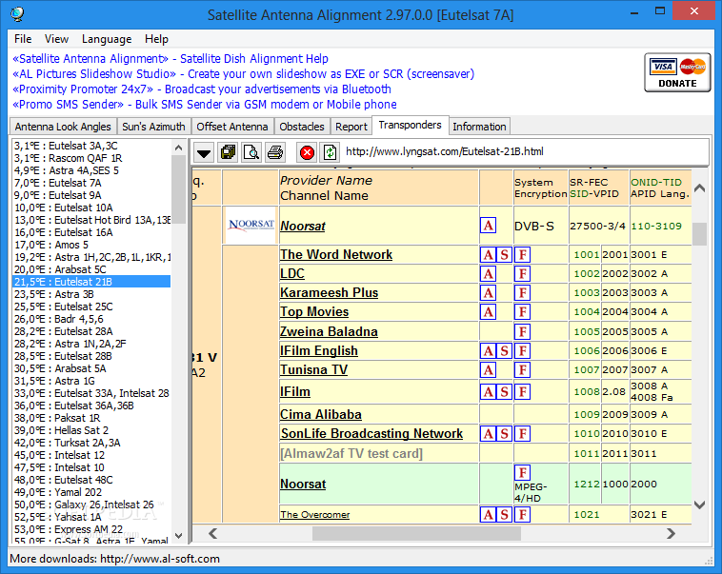Viewport: 722px width, 574px height.
Task: Open print preview icon in toolbar
Action: (251, 152)
